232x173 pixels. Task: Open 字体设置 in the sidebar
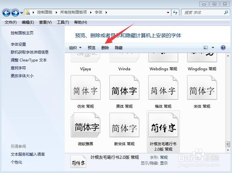tap(18, 44)
